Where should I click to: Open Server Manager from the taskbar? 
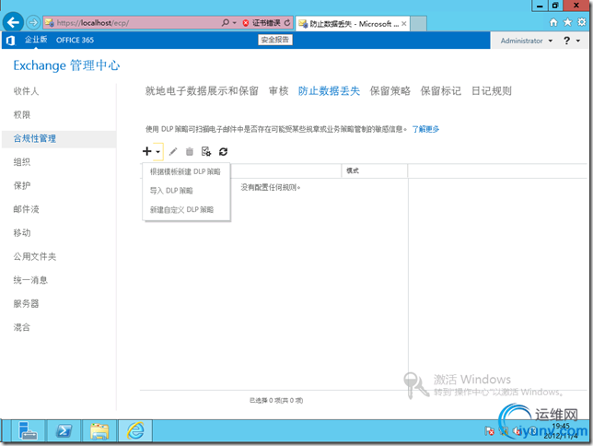[x=28, y=431]
